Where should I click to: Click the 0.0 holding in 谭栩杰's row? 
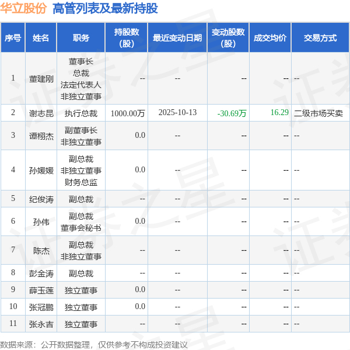pyautogui.click(x=140, y=135)
